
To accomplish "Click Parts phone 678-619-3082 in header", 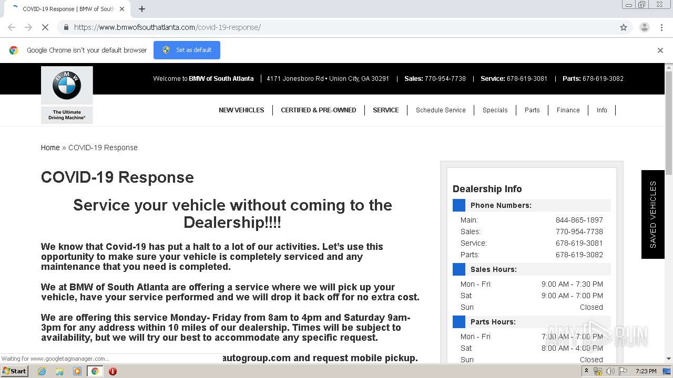I will pyautogui.click(x=603, y=79).
